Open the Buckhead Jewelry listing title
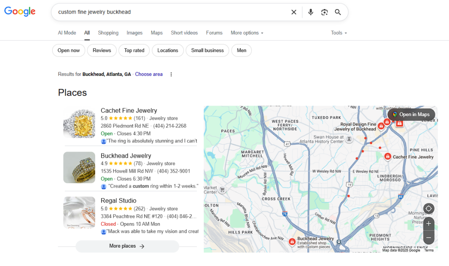Image resolution: width=449 pixels, height=266 pixels. (x=126, y=156)
